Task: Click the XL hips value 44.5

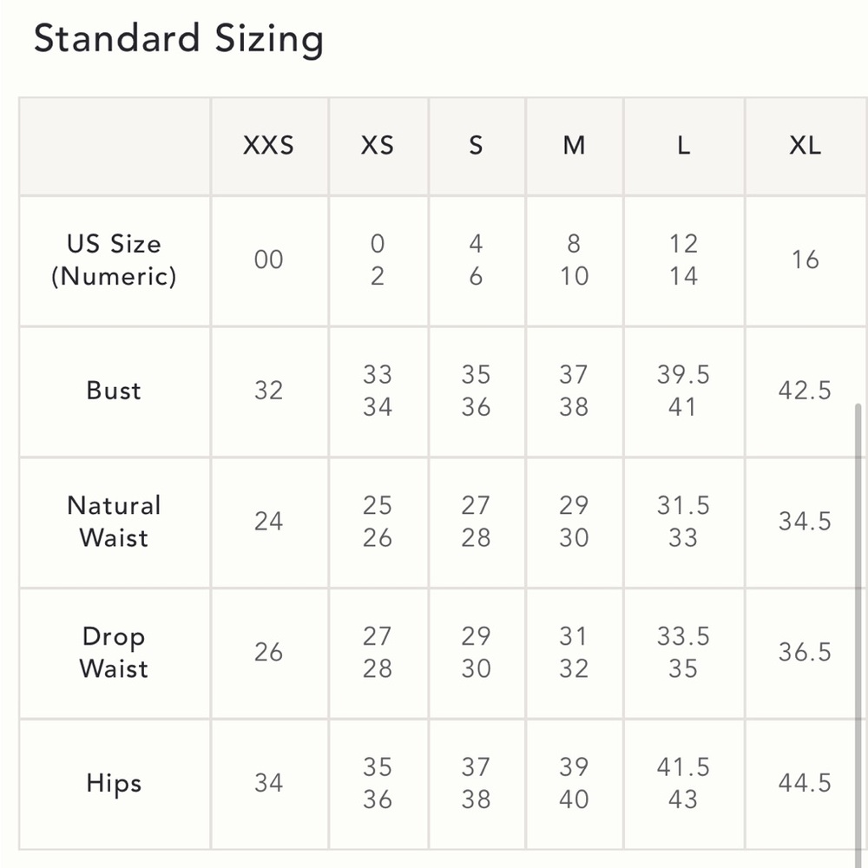Action: pos(805,783)
